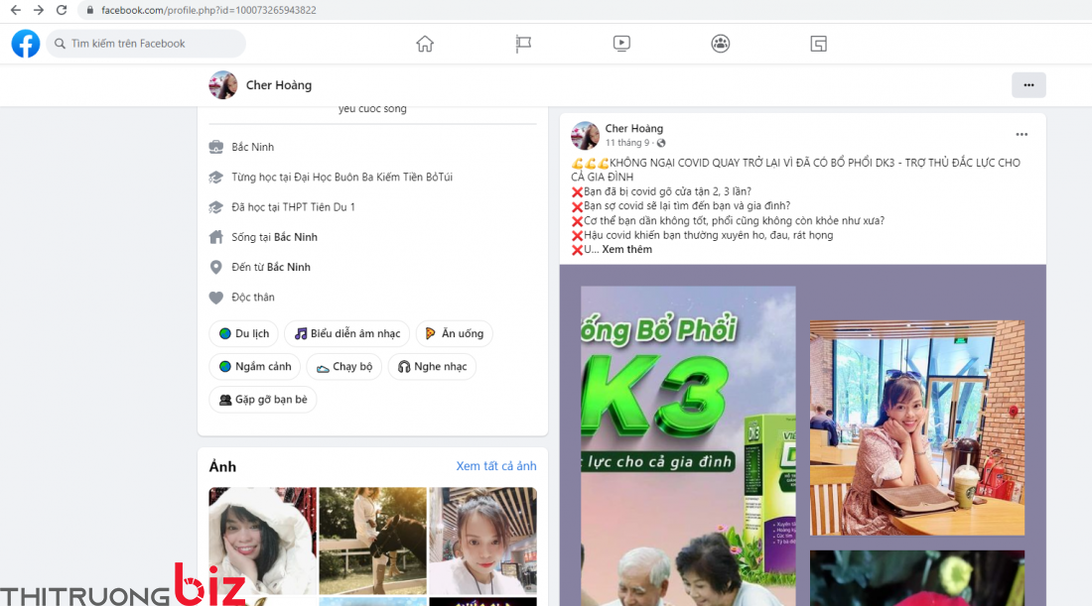1092x606 pixels.
Task: Click the Cher Hoàng name in sticky header
Action: click(279, 85)
